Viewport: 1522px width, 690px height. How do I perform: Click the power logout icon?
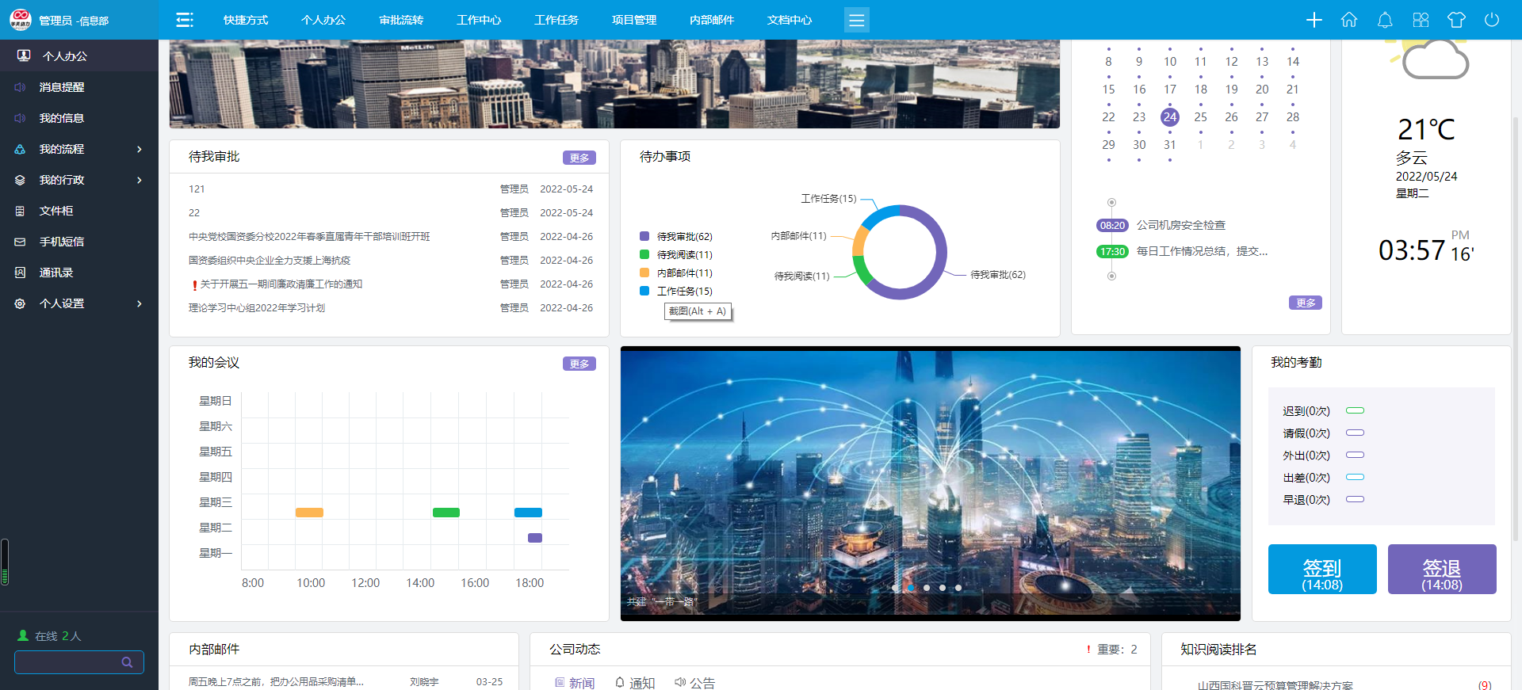(1492, 20)
